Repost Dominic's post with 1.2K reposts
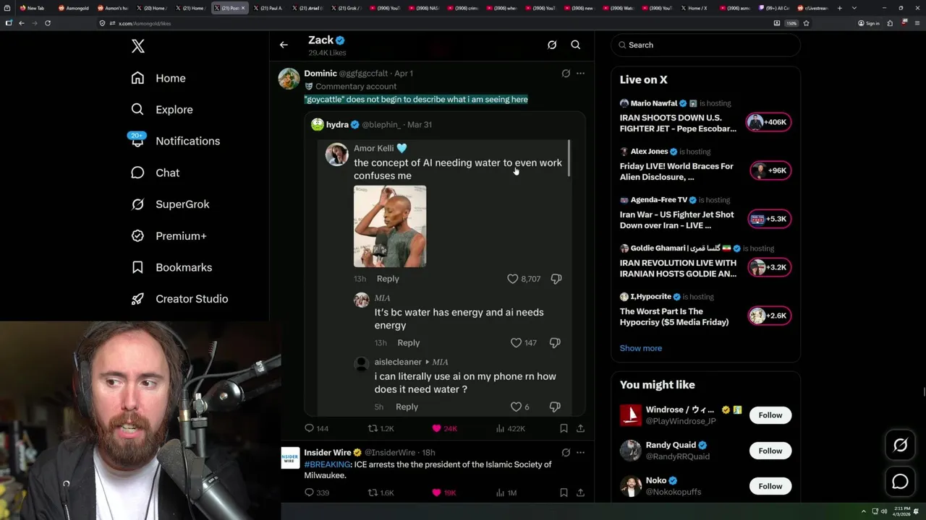The width and height of the screenshot is (926, 520). 381,428
